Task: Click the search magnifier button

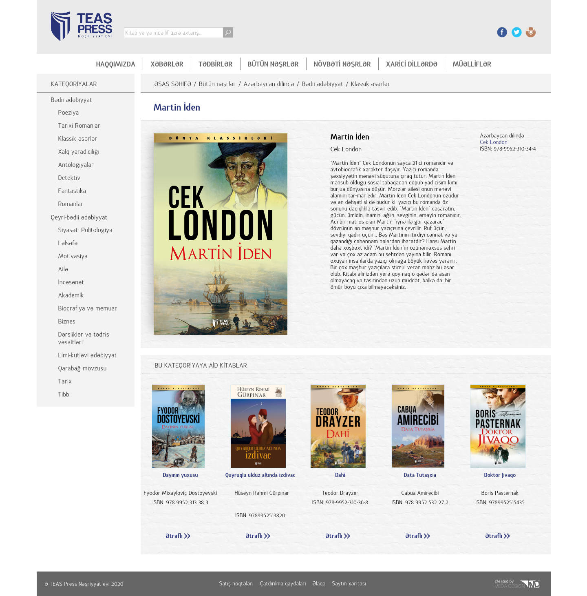Action: 228,33
